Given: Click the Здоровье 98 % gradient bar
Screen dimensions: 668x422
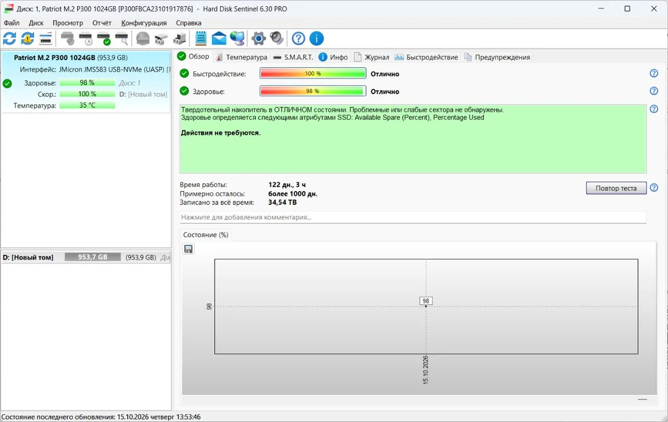Looking at the screenshot, I should [x=313, y=91].
